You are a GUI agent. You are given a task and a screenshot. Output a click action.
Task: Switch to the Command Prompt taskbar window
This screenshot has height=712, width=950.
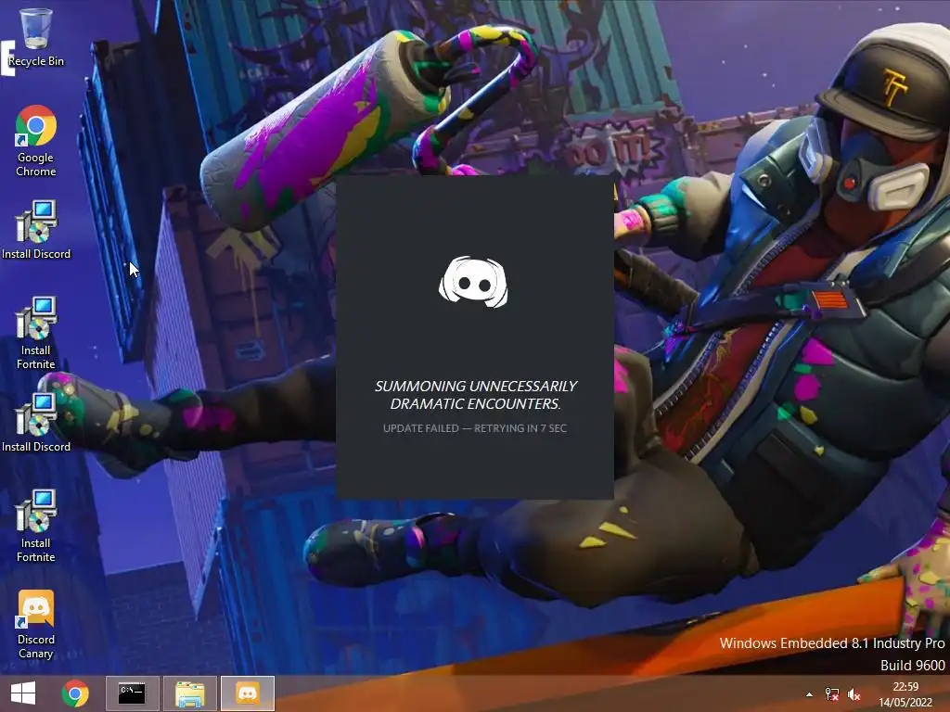(132, 693)
